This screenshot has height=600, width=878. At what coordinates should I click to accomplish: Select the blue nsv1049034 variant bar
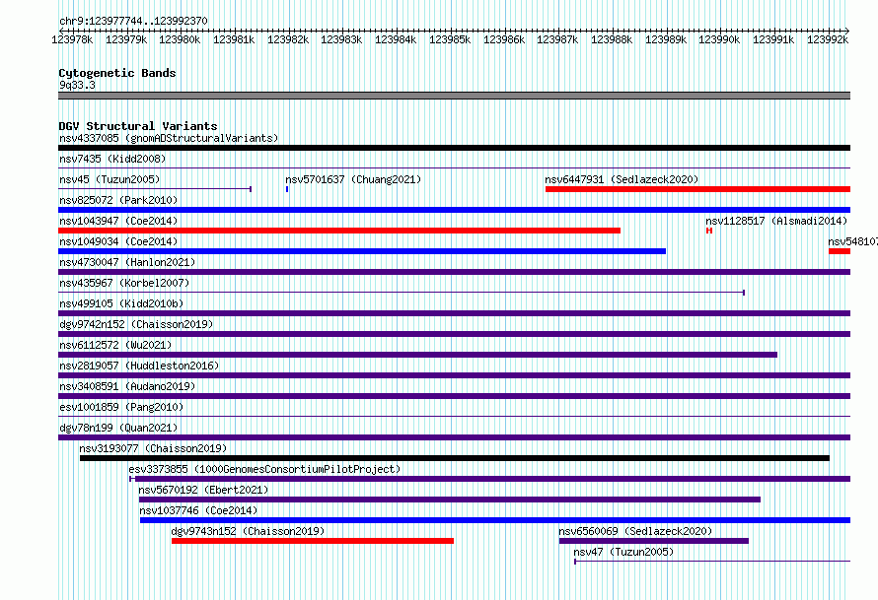(x=362, y=251)
